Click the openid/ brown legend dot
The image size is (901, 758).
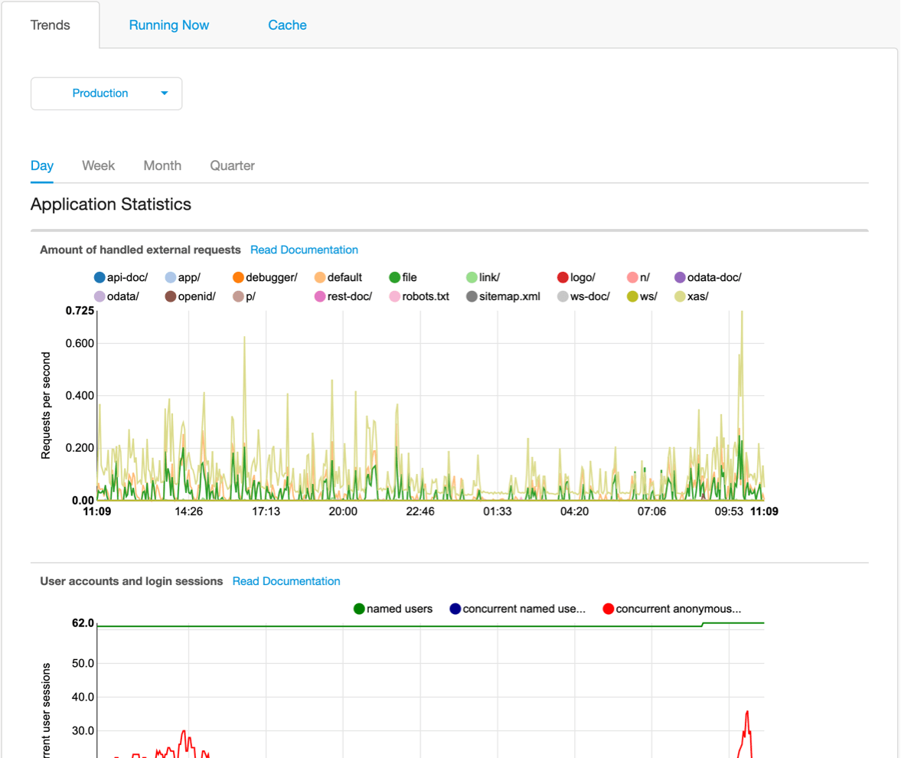pos(171,296)
